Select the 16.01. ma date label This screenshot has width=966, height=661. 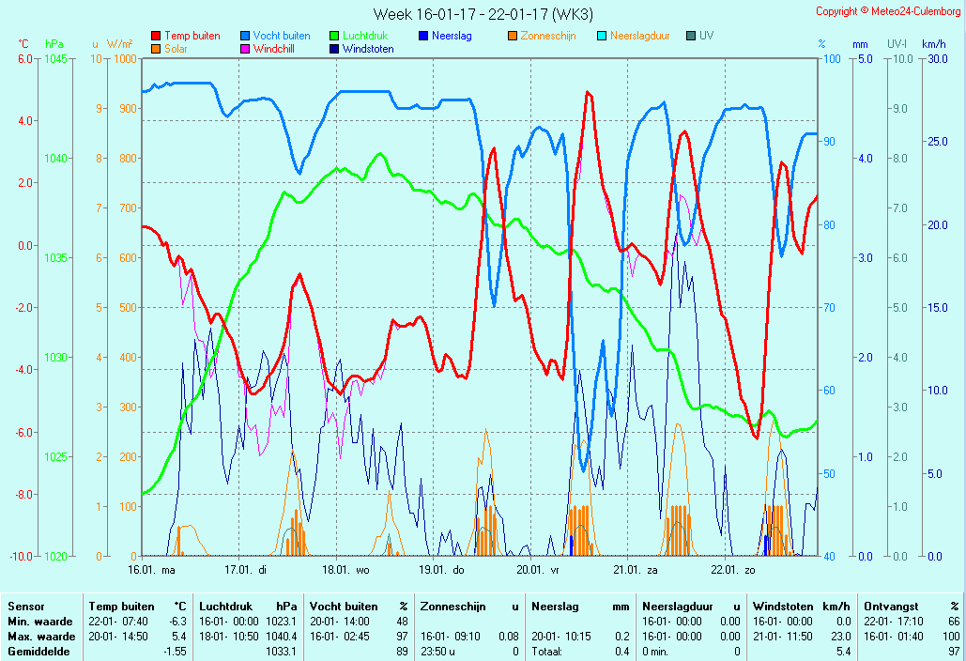152,569
